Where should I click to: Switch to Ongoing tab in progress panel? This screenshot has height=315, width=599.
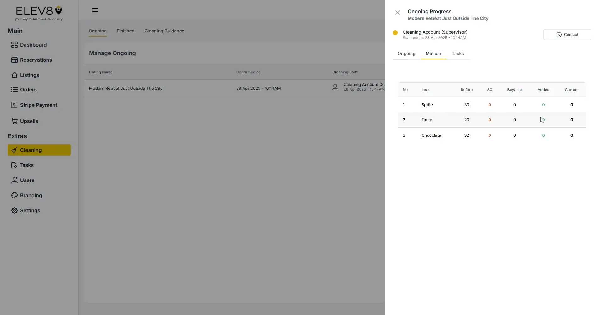tap(406, 54)
